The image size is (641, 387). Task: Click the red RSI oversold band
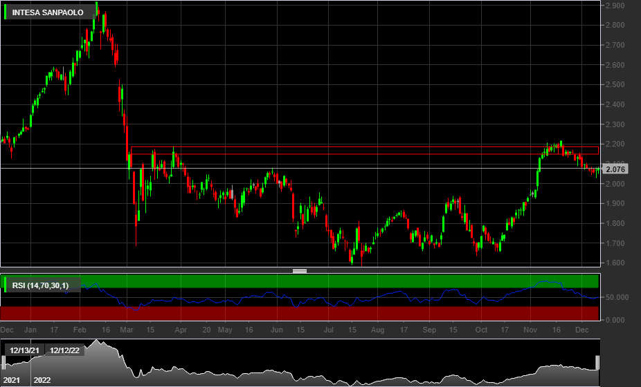coord(299,313)
